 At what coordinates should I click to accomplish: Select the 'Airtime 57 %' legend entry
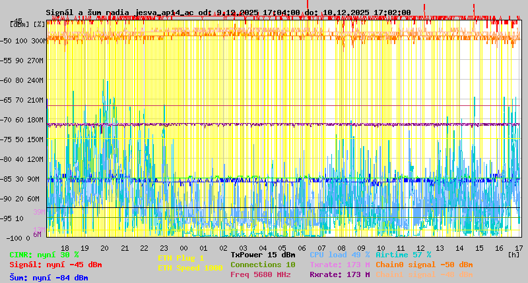(403, 255)
